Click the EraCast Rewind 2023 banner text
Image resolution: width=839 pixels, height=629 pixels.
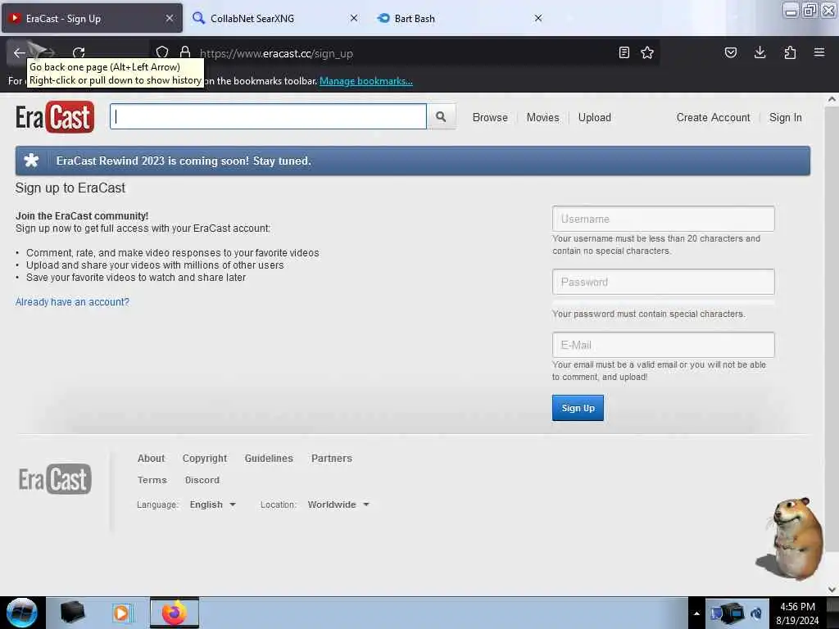184,161
